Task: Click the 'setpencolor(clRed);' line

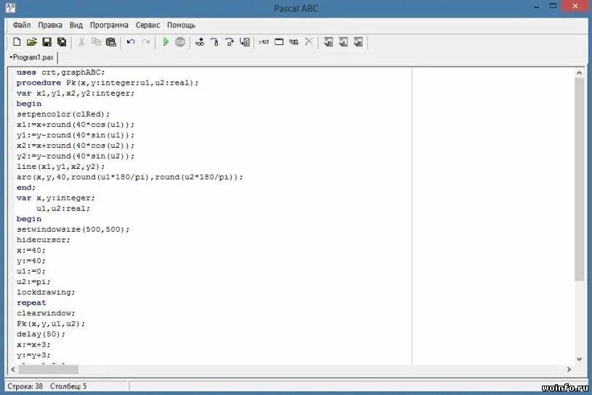Action: click(63, 114)
